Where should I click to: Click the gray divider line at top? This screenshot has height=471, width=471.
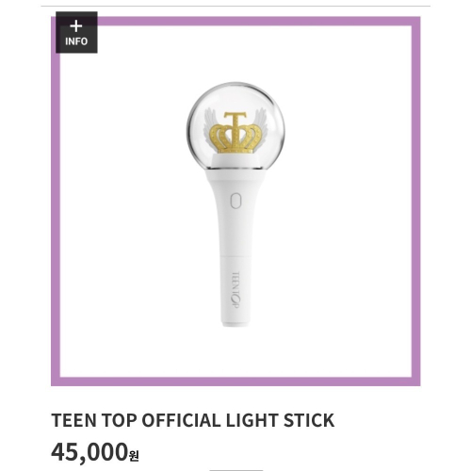(x=235, y=6)
